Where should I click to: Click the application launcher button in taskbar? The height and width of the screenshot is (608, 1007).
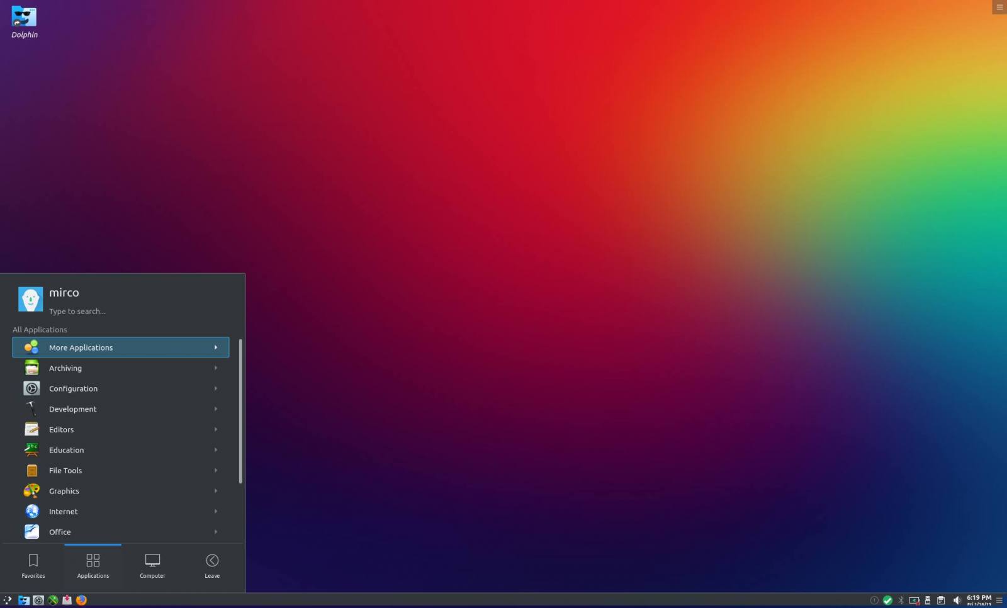click(8, 600)
